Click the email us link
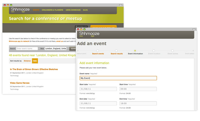 coord(60,41)
